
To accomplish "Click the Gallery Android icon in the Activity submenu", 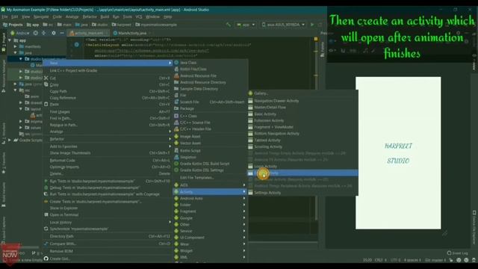I will coord(250,93).
